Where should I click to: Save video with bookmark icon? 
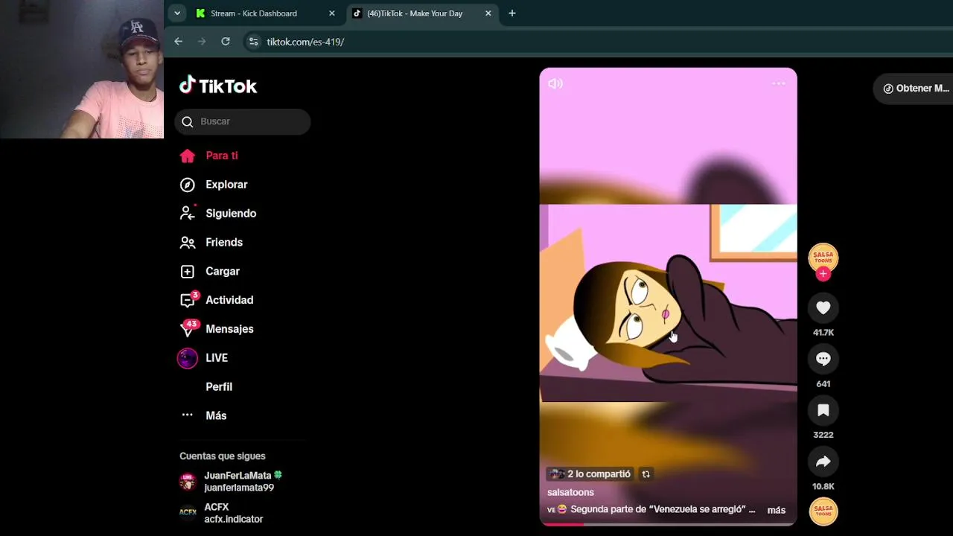tap(823, 410)
